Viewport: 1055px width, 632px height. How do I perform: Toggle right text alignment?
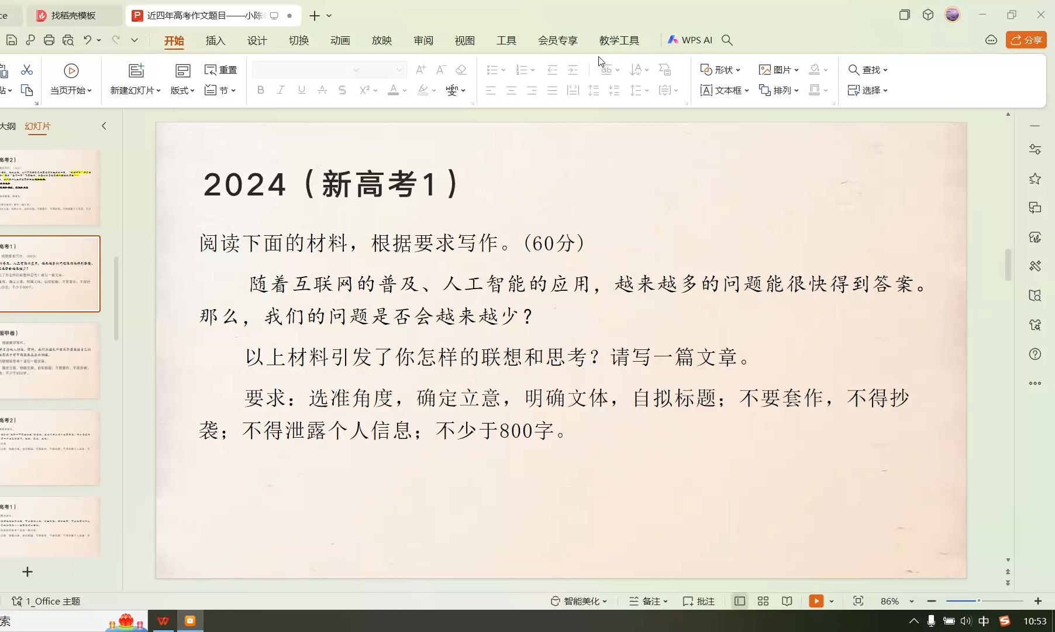tap(532, 90)
